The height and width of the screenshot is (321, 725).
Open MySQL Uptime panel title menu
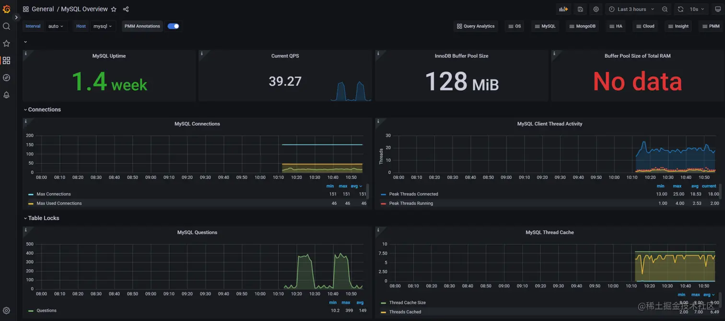coord(109,56)
